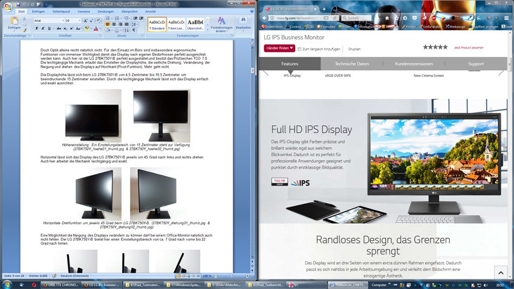
Task: Shrink font size with the smaller A icon
Action: (91, 21)
